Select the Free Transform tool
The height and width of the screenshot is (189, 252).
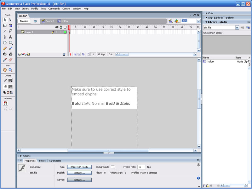[x=5, y=25]
